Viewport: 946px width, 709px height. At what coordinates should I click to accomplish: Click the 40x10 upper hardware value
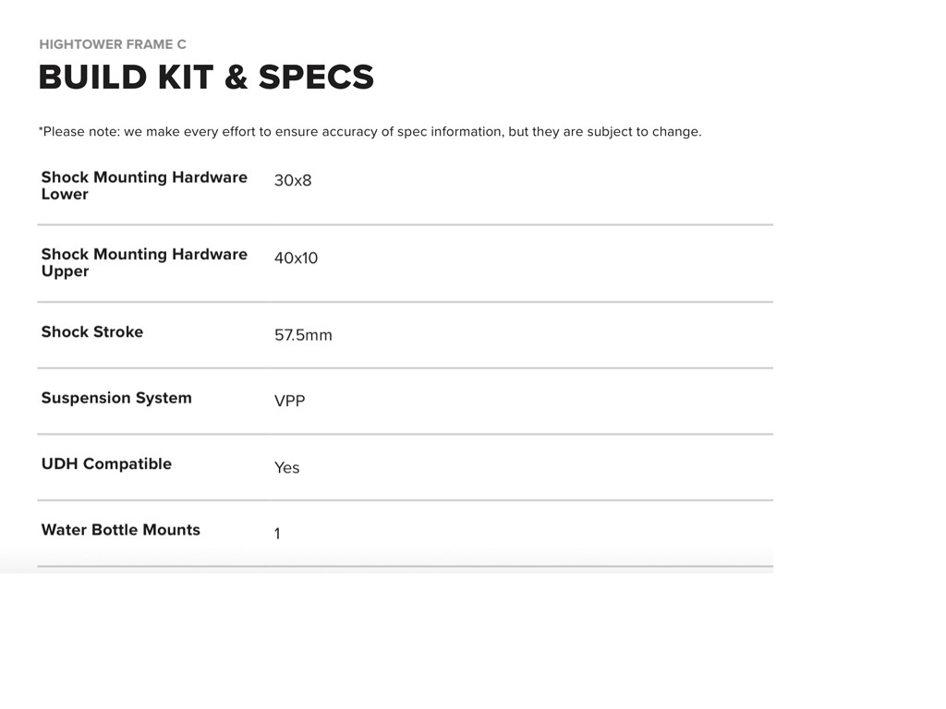click(296, 258)
